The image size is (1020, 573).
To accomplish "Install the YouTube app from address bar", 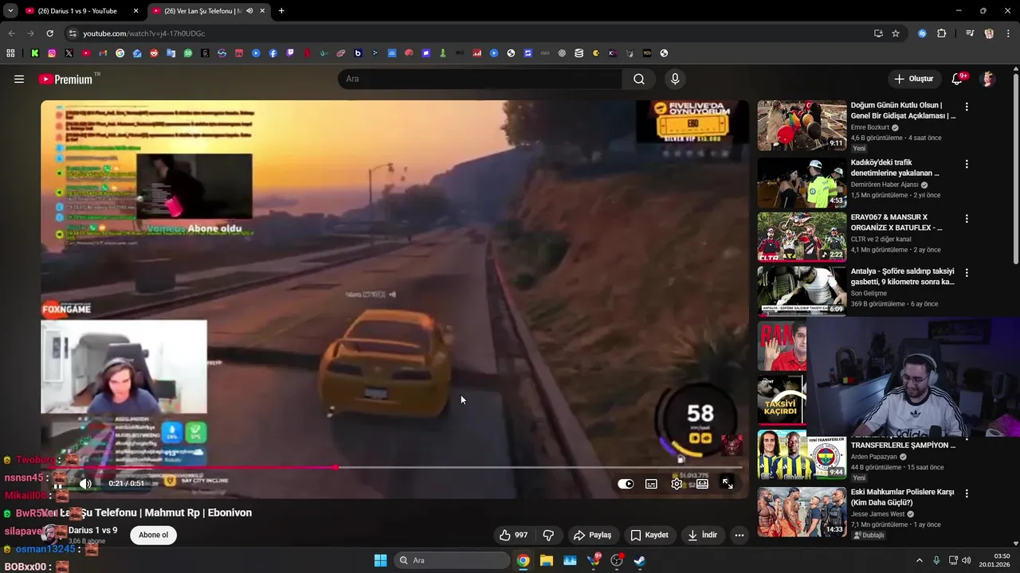I will 878,33.
